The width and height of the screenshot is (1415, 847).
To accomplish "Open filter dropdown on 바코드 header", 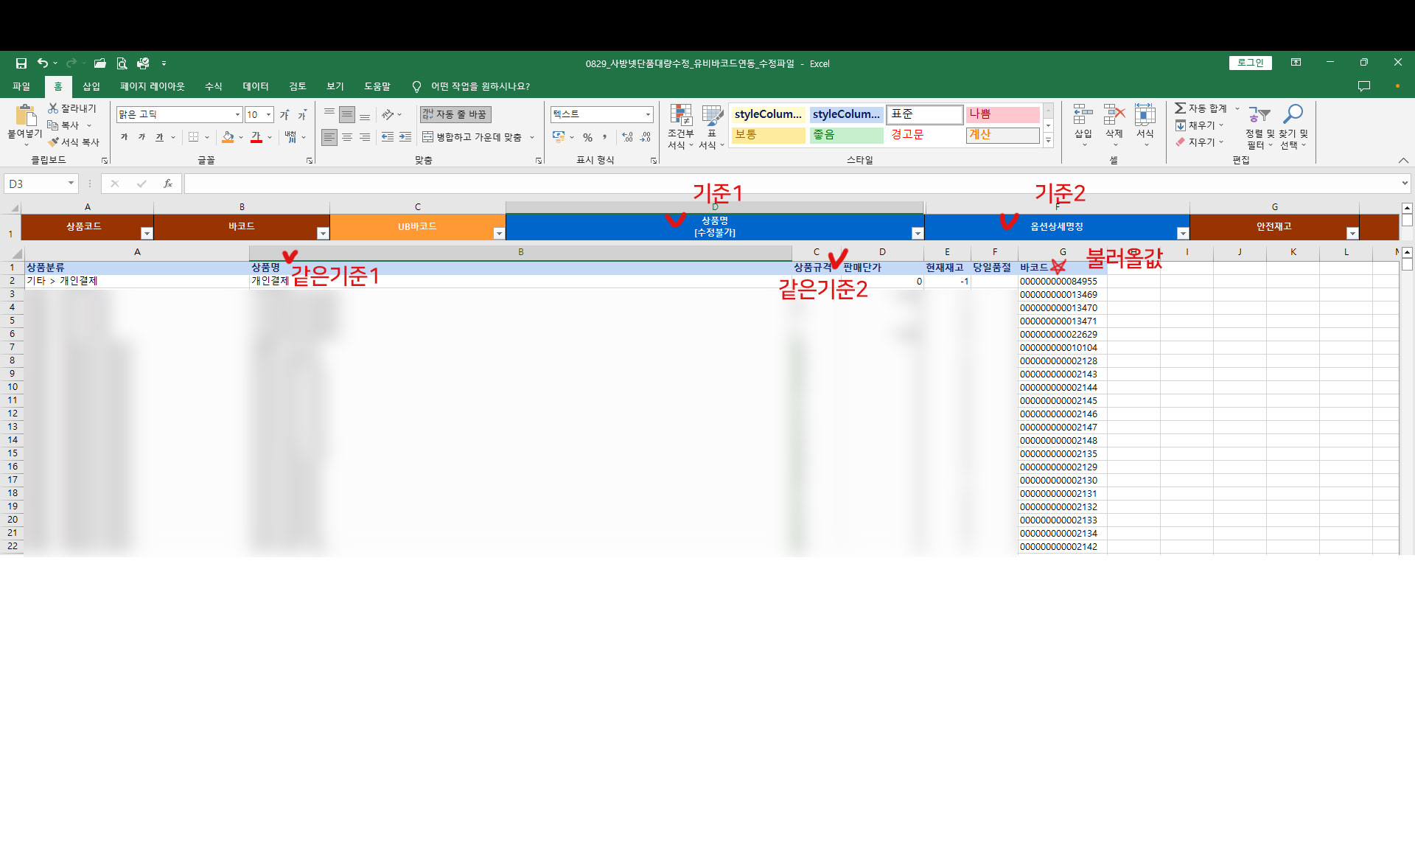I will (323, 234).
